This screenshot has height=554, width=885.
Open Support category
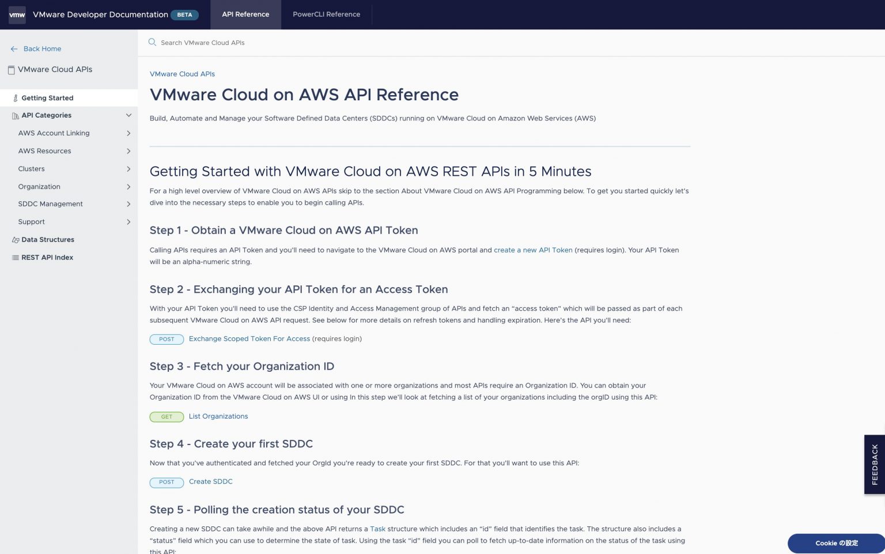(x=31, y=222)
